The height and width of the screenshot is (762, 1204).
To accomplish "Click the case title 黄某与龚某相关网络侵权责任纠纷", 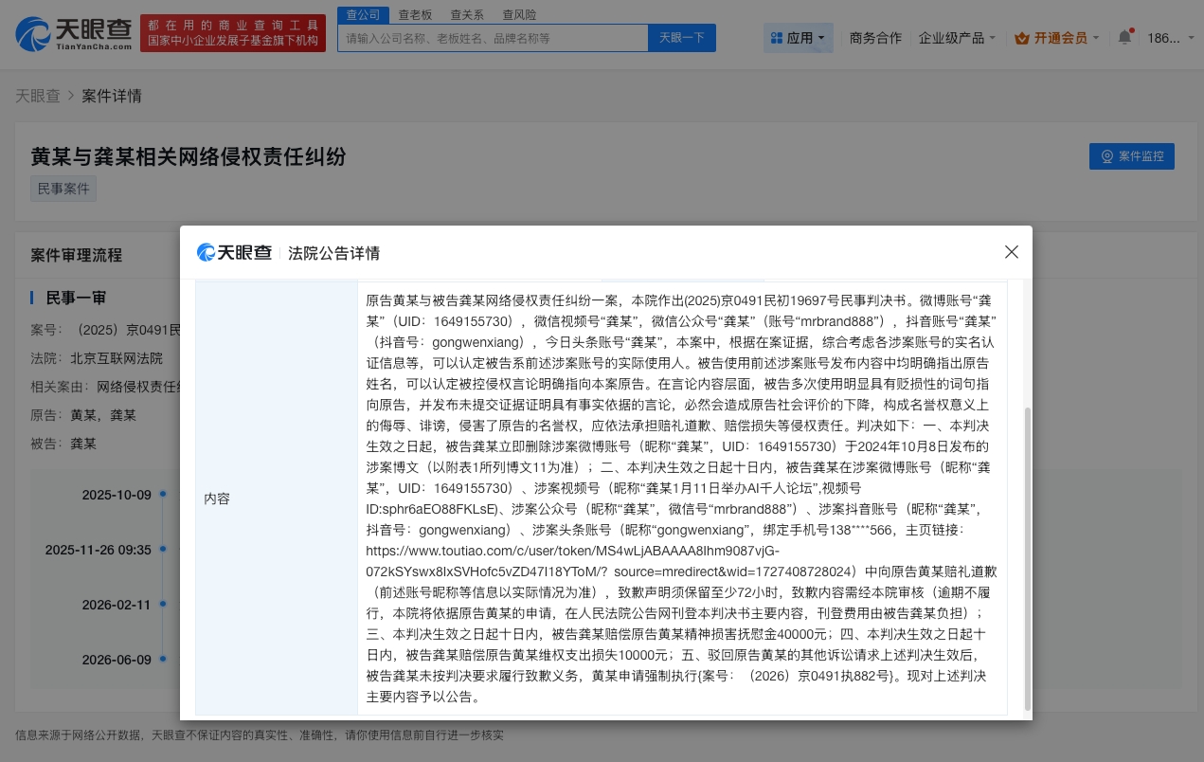I will tap(189, 156).
